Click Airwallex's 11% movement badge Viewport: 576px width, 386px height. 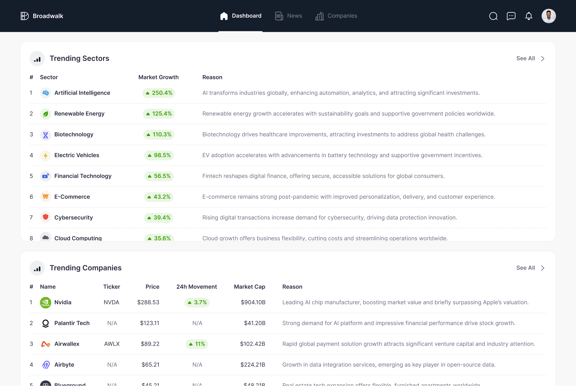[x=197, y=344]
